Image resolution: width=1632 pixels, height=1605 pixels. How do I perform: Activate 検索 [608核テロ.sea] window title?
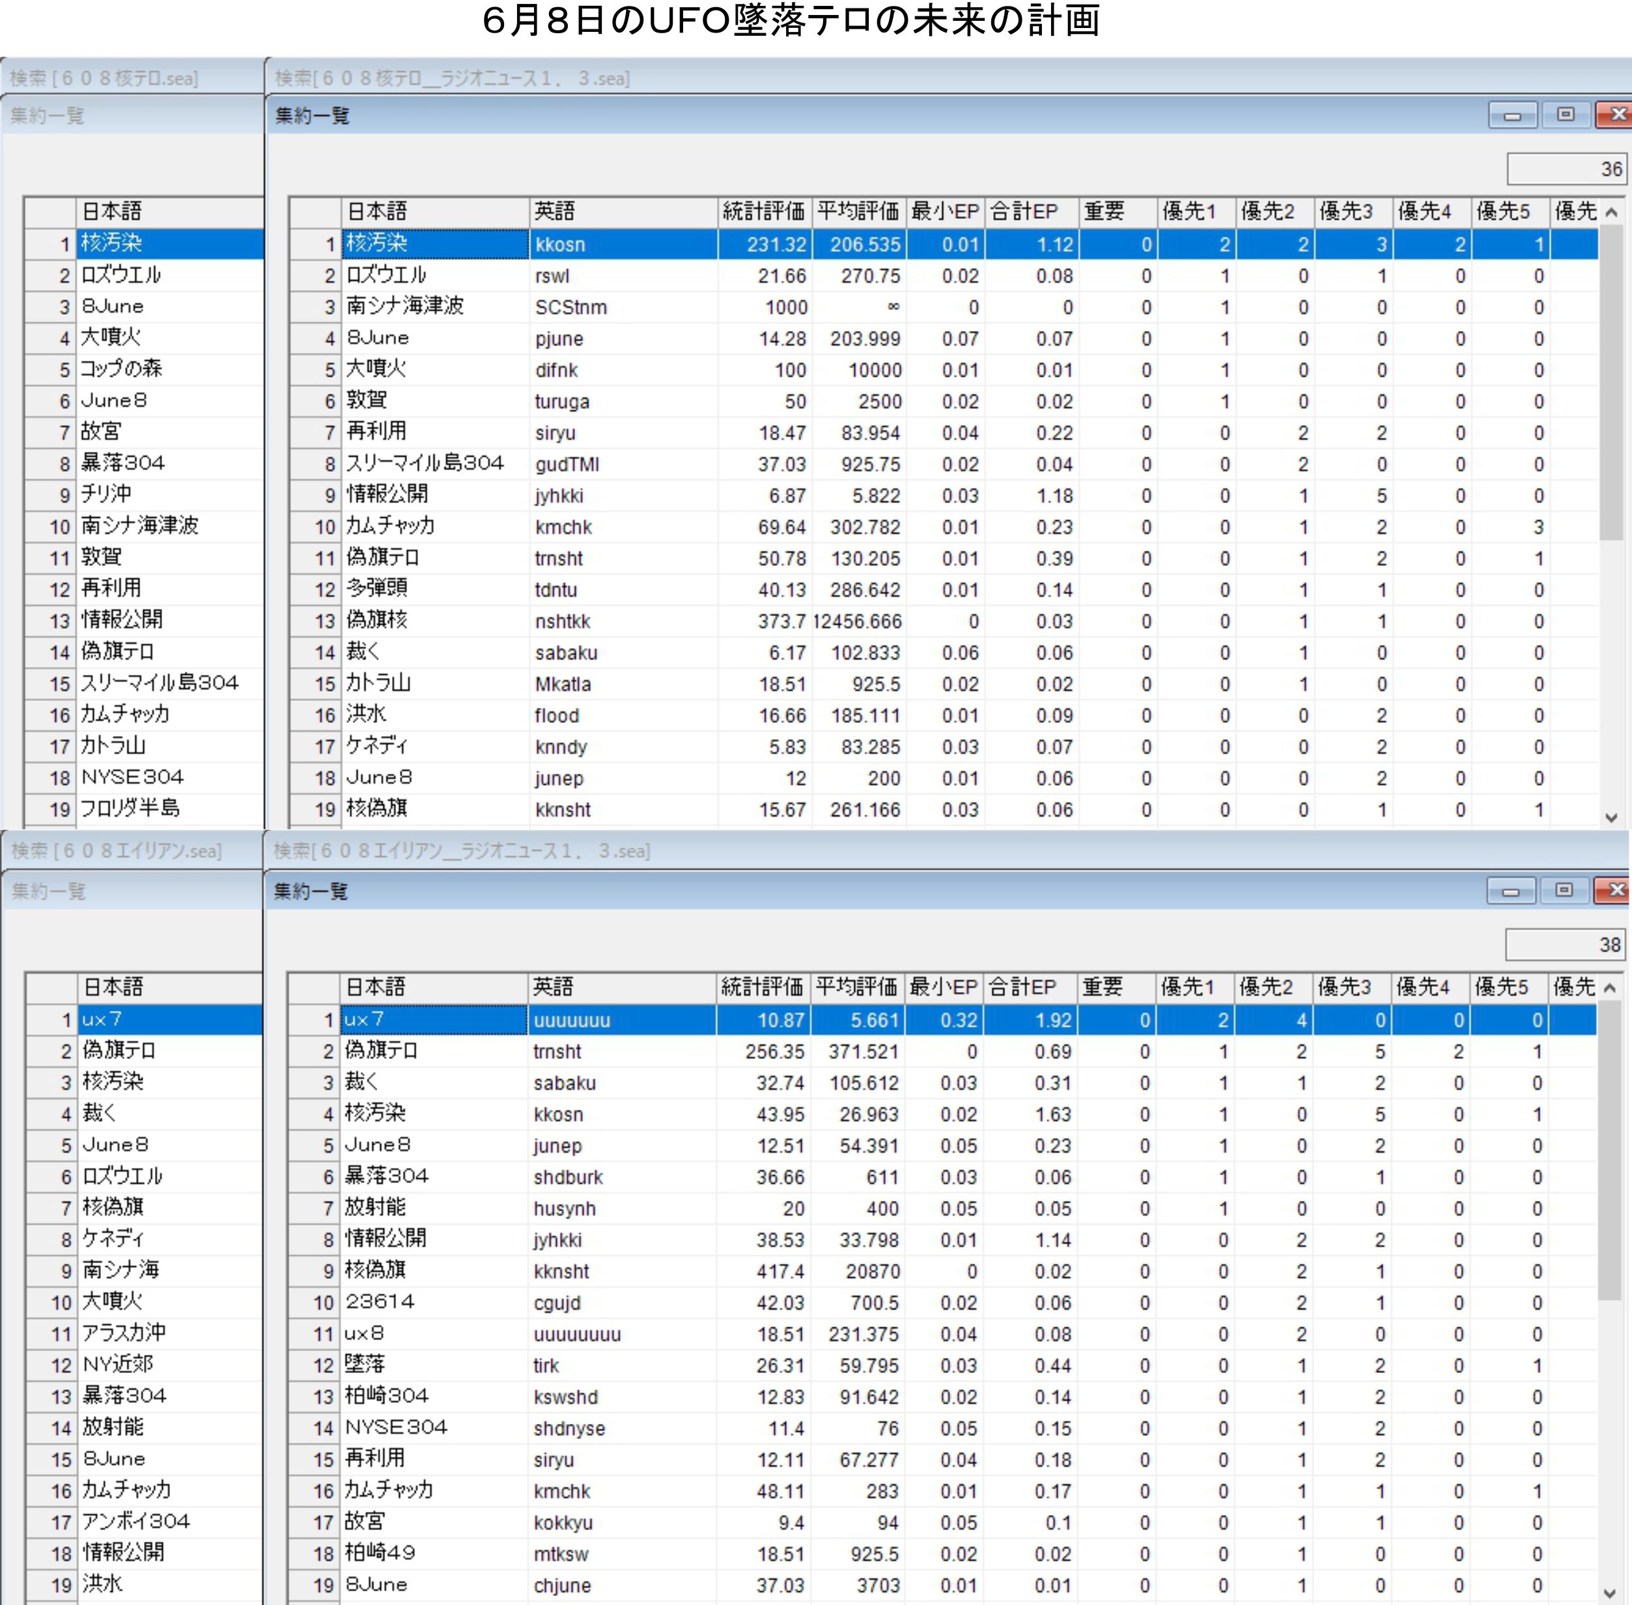[x=105, y=78]
